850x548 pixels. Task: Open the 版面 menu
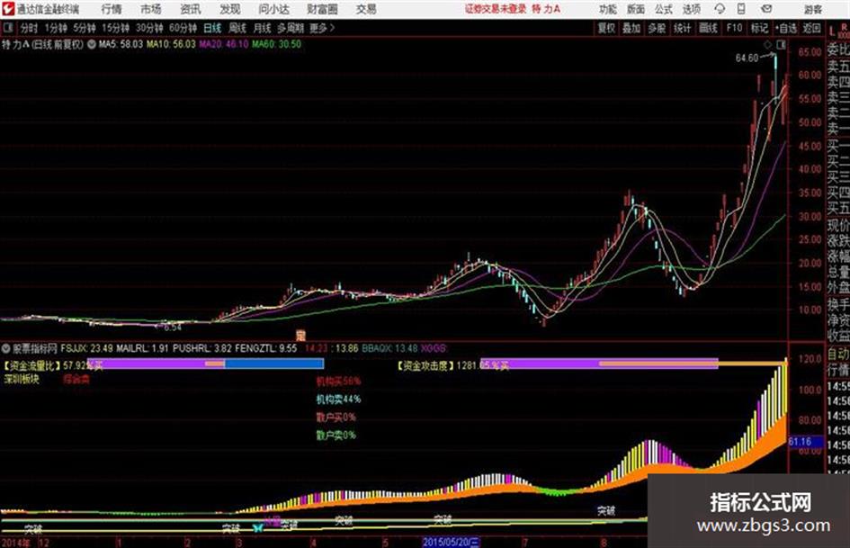(636, 9)
